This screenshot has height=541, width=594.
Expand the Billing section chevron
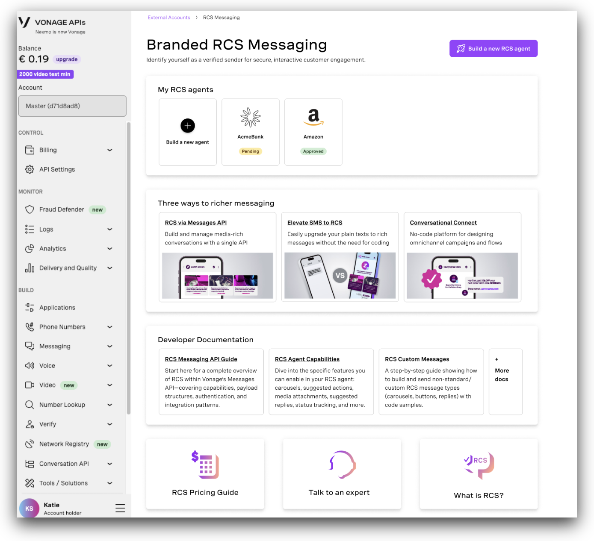(x=110, y=150)
